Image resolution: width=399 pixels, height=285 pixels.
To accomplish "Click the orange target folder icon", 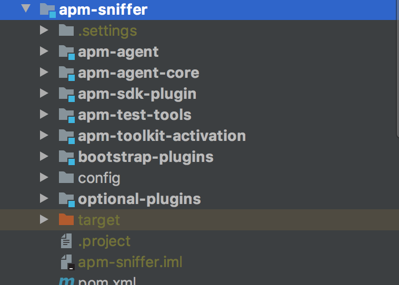I will [66, 219].
